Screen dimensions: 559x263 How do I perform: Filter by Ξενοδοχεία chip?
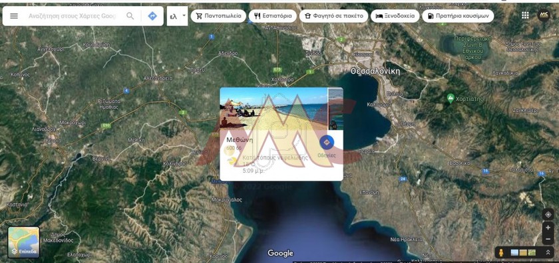pyautogui.click(x=395, y=16)
